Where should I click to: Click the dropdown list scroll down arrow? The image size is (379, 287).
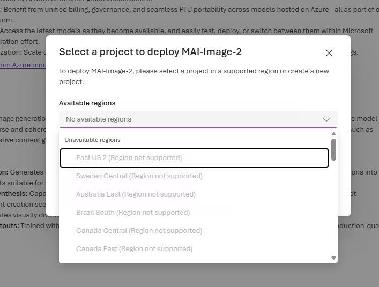(x=333, y=258)
